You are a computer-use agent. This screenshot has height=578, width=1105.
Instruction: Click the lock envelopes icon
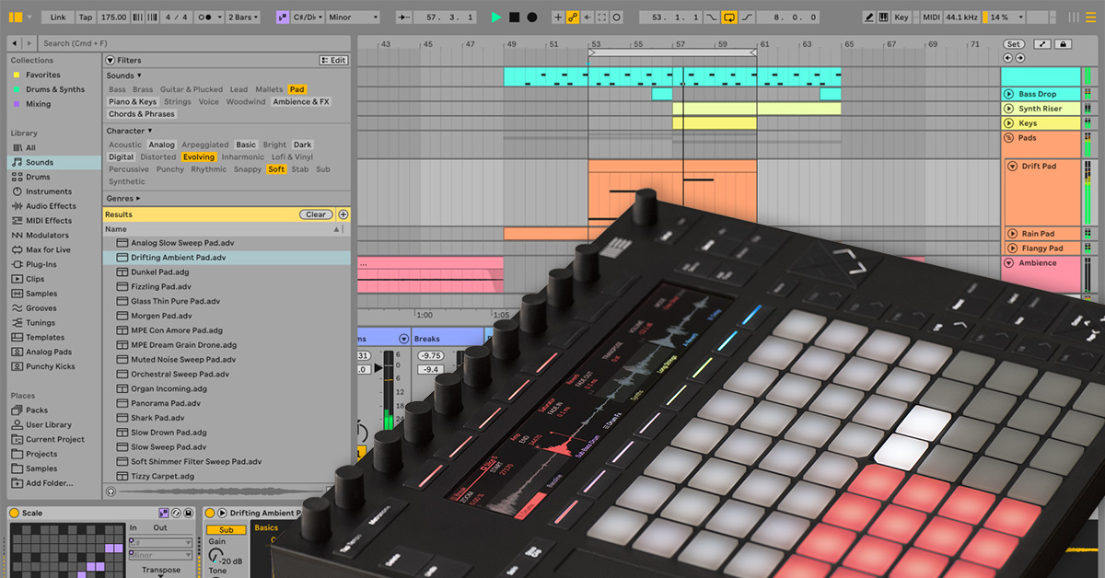(1063, 44)
